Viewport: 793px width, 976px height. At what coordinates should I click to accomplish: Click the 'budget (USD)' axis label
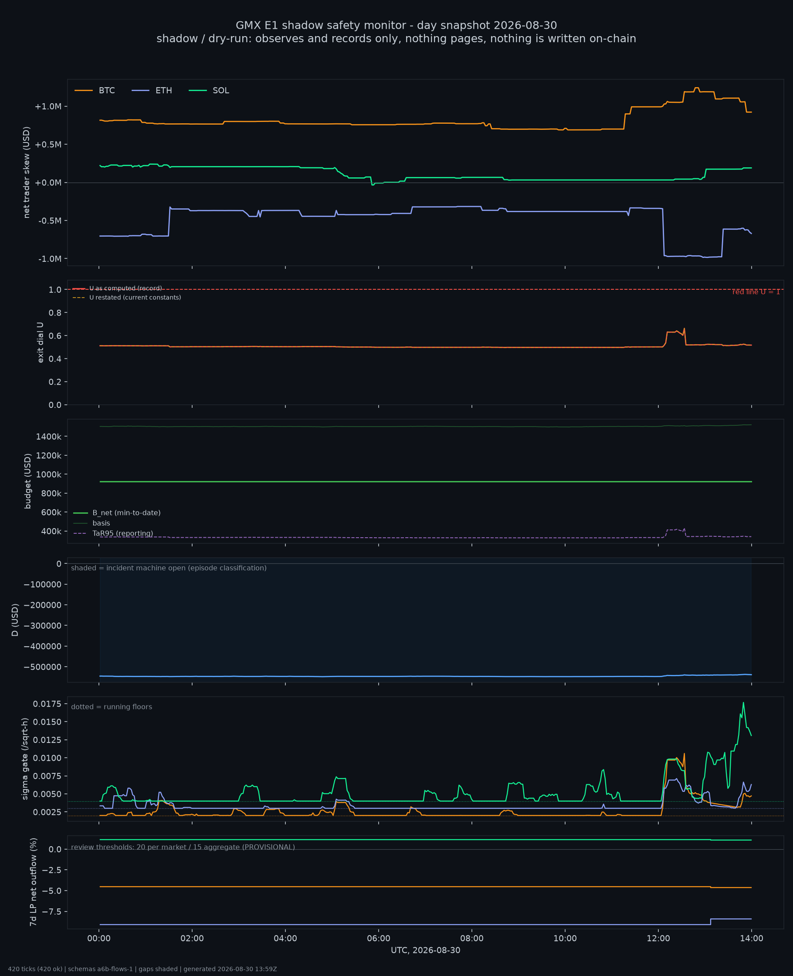point(27,481)
